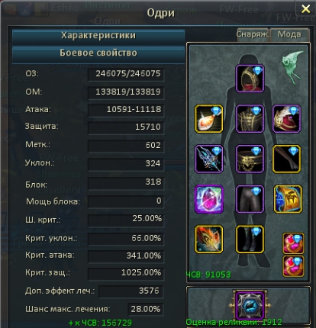The image size is (316, 328).
Task: Click the green ghost pet icon
Action: click(x=292, y=67)
